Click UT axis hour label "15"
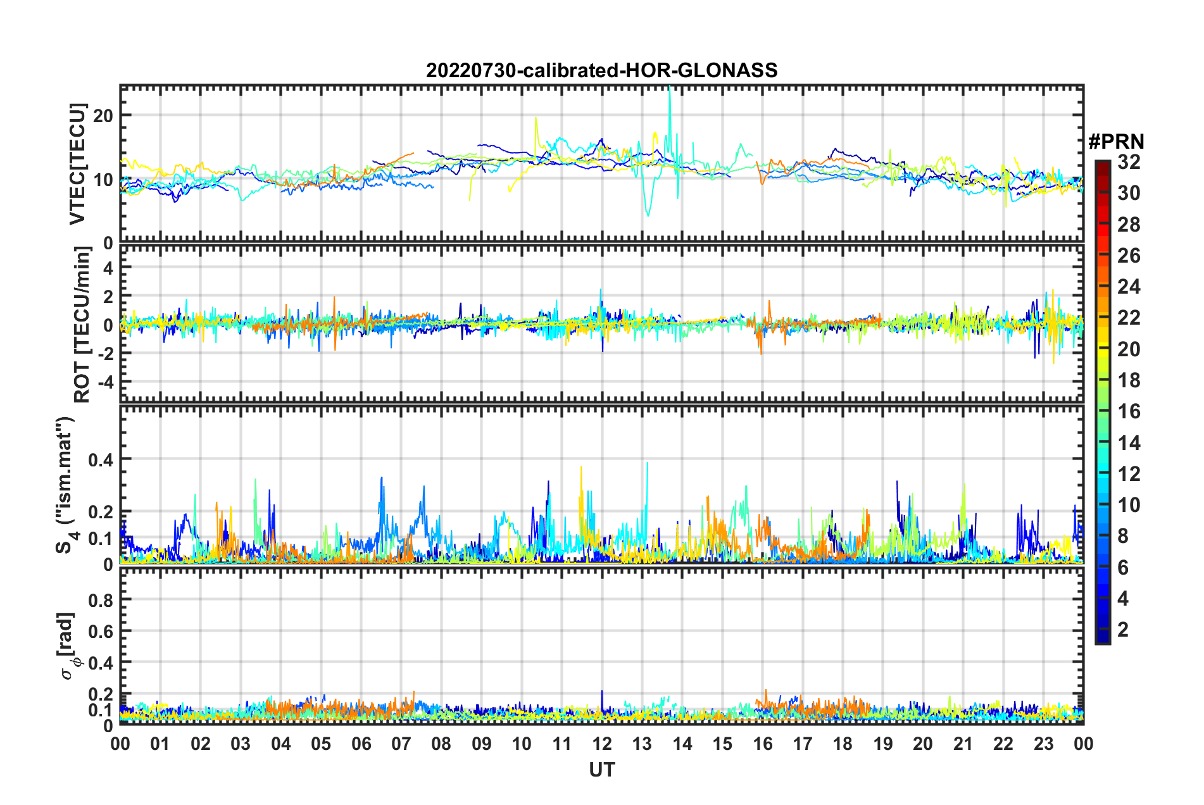This screenshot has width=1204, height=805. [x=722, y=744]
